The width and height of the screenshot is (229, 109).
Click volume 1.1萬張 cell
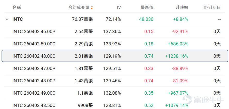coord(85,93)
